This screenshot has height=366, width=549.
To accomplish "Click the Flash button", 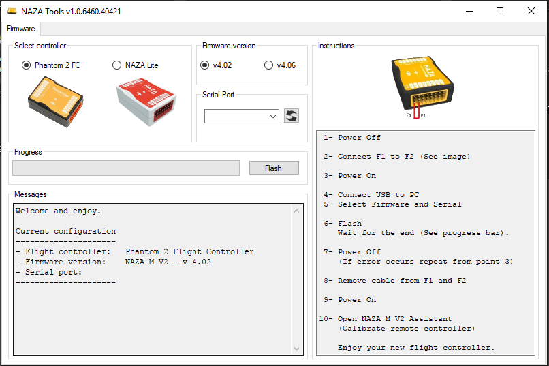I will tap(274, 168).
